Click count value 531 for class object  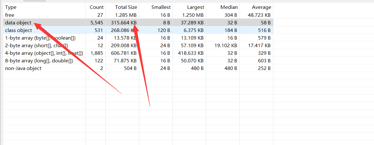pyautogui.click(x=99, y=30)
